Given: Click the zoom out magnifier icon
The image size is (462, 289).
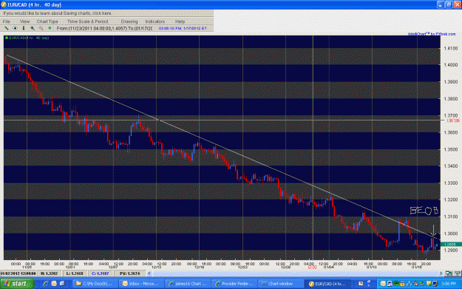Looking at the screenshot, I should pyautogui.click(x=41, y=28).
